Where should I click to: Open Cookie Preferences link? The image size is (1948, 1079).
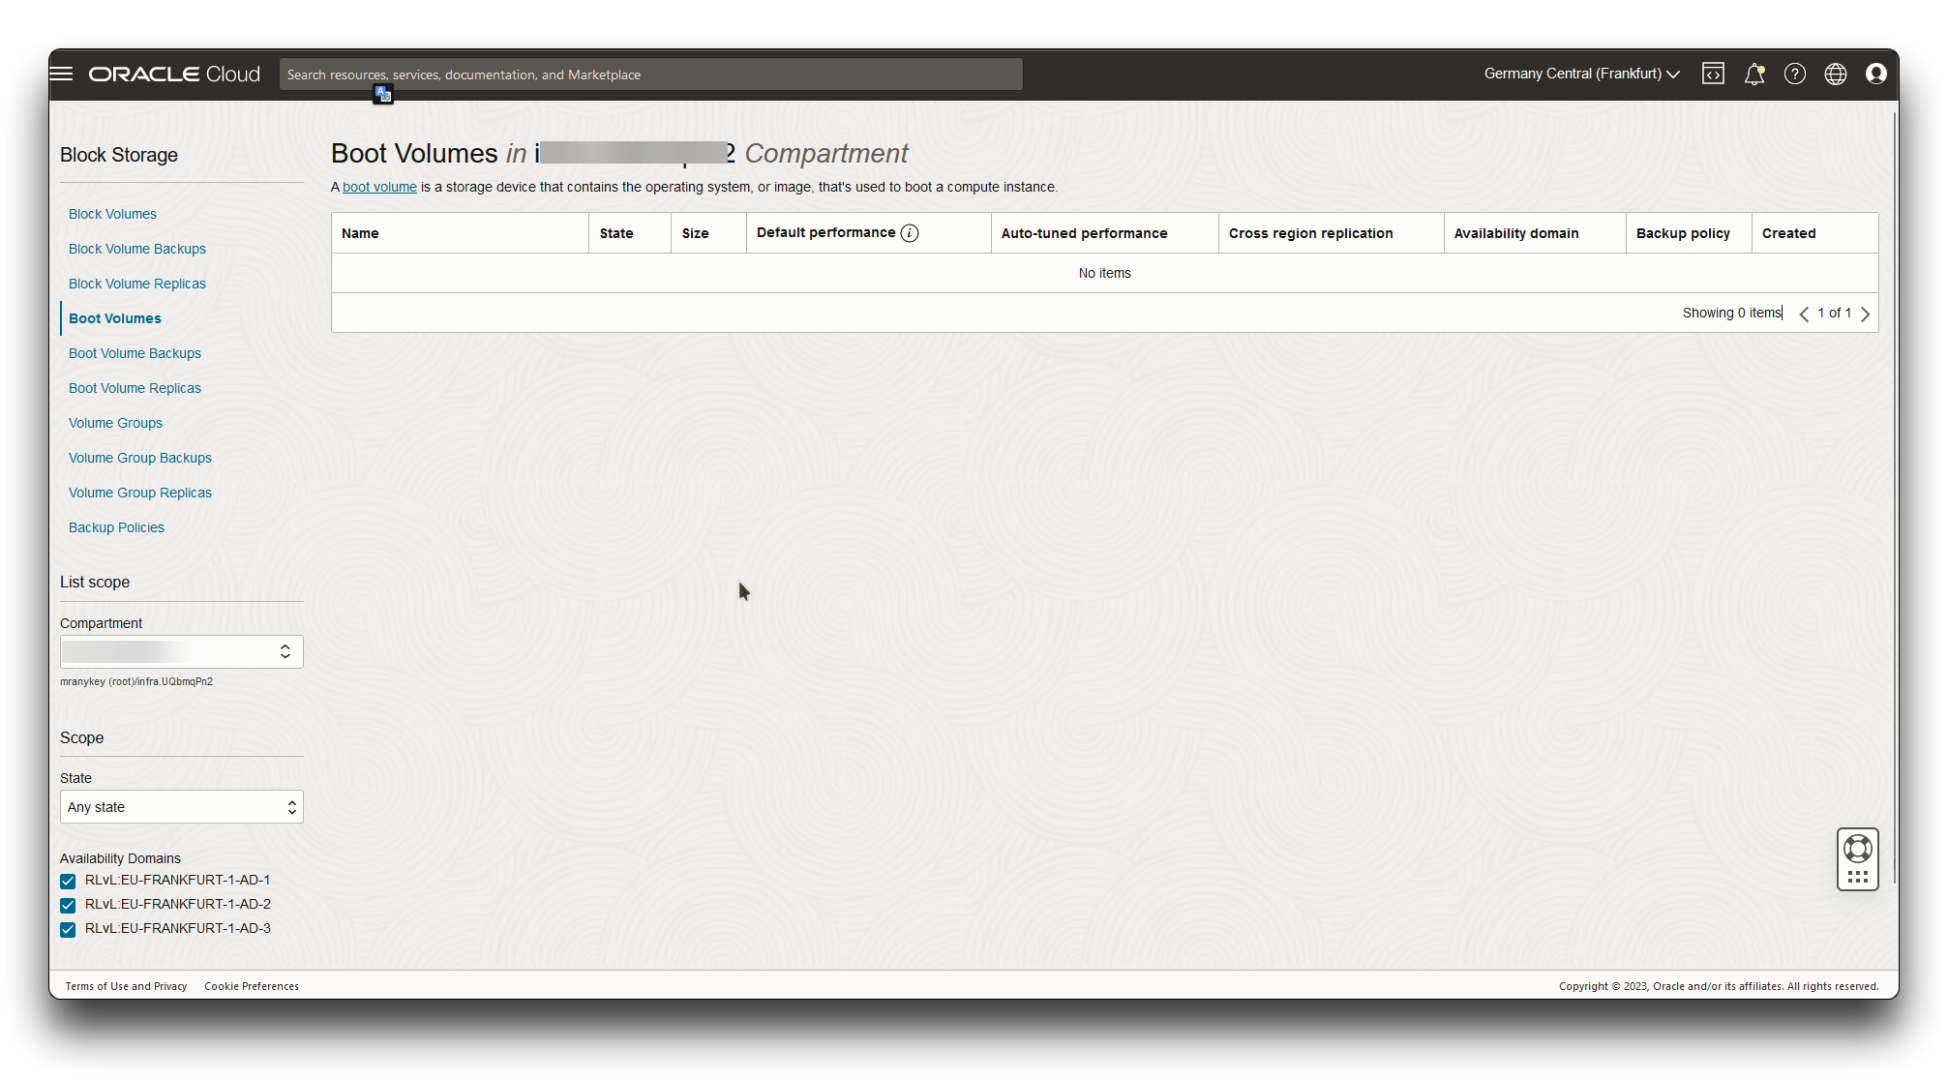pos(252,986)
